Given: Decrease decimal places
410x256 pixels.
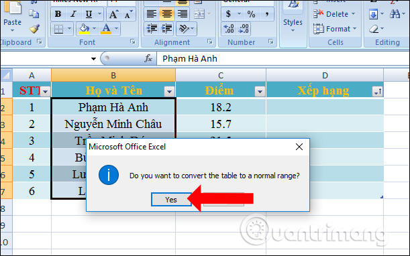Looking at the screenshot, I should (x=244, y=29).
